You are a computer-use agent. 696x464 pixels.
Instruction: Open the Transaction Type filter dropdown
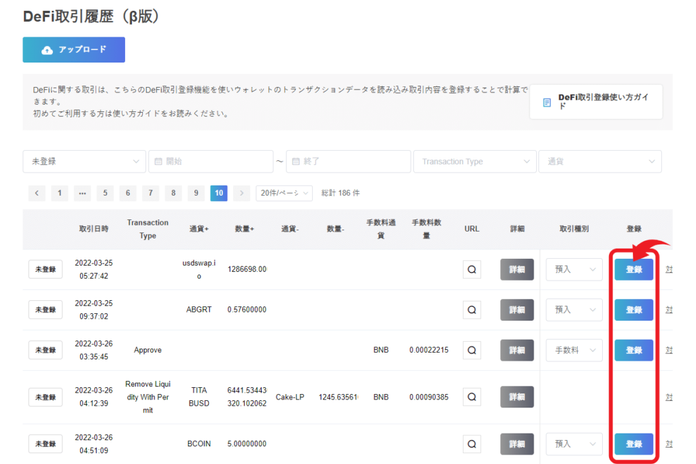pos(475,162)
